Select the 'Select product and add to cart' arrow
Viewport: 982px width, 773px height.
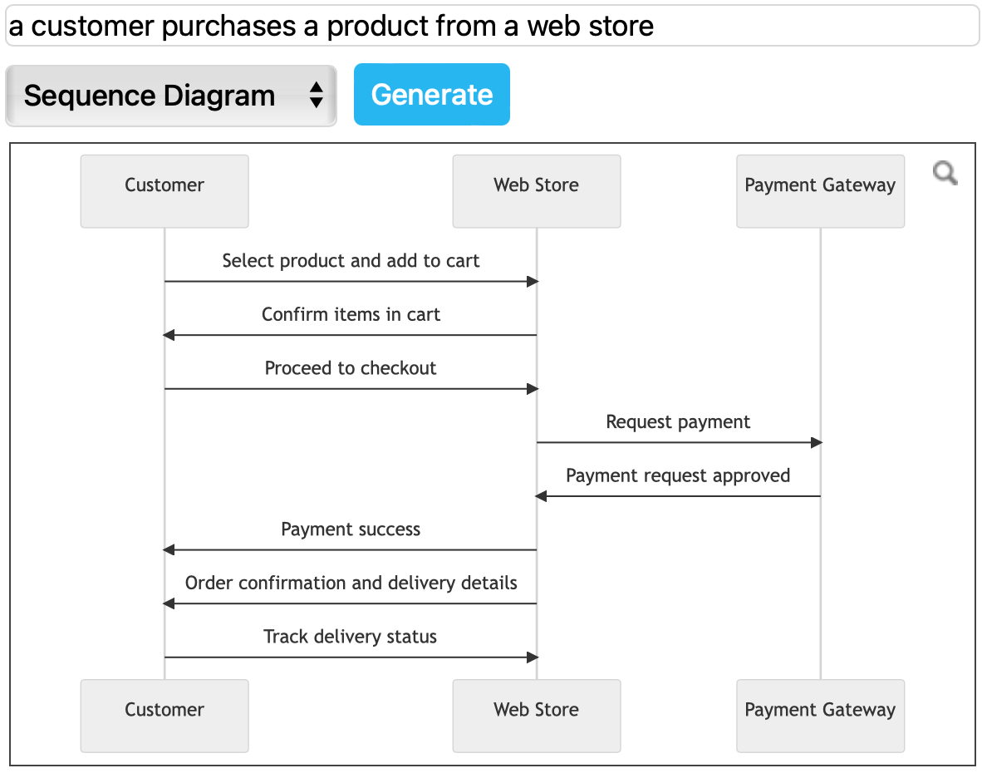pyautogui.click(x=349, y=281)
